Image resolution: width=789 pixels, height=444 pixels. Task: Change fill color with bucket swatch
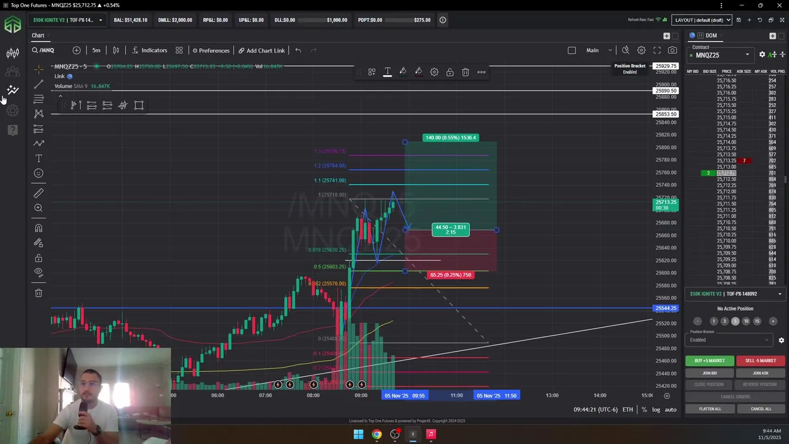tap(418, 72)
